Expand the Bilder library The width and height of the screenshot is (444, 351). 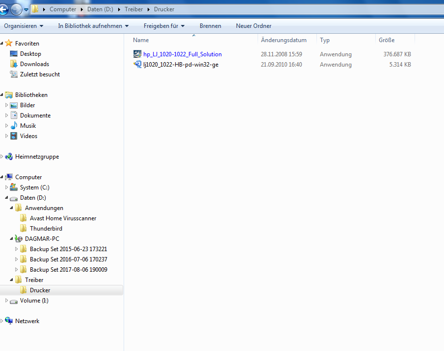point(6,105)
